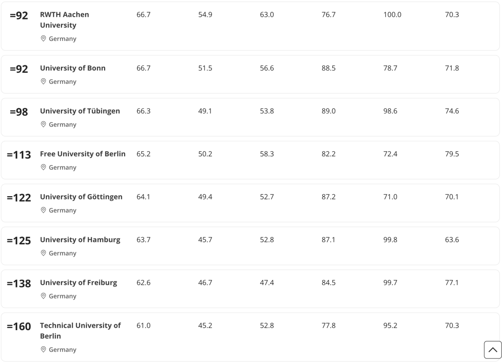The width and height of the screenshot is (502, 364).
Task: Click location pin icon under Free University of Berlin
Action: coord(44,167)
